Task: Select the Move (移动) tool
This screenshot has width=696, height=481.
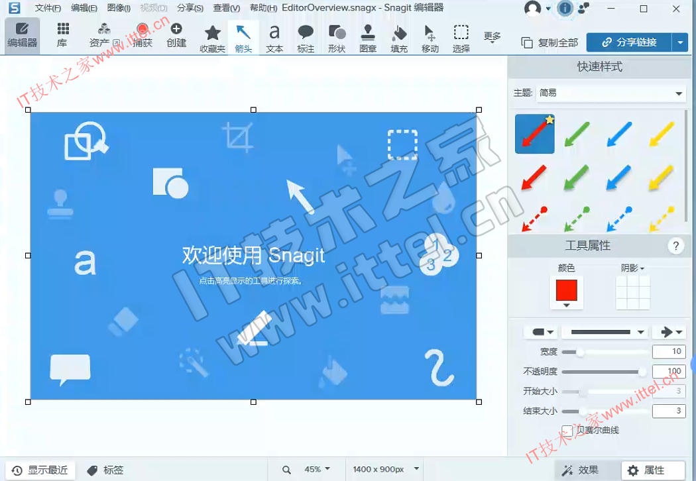Action: (430, 38)
